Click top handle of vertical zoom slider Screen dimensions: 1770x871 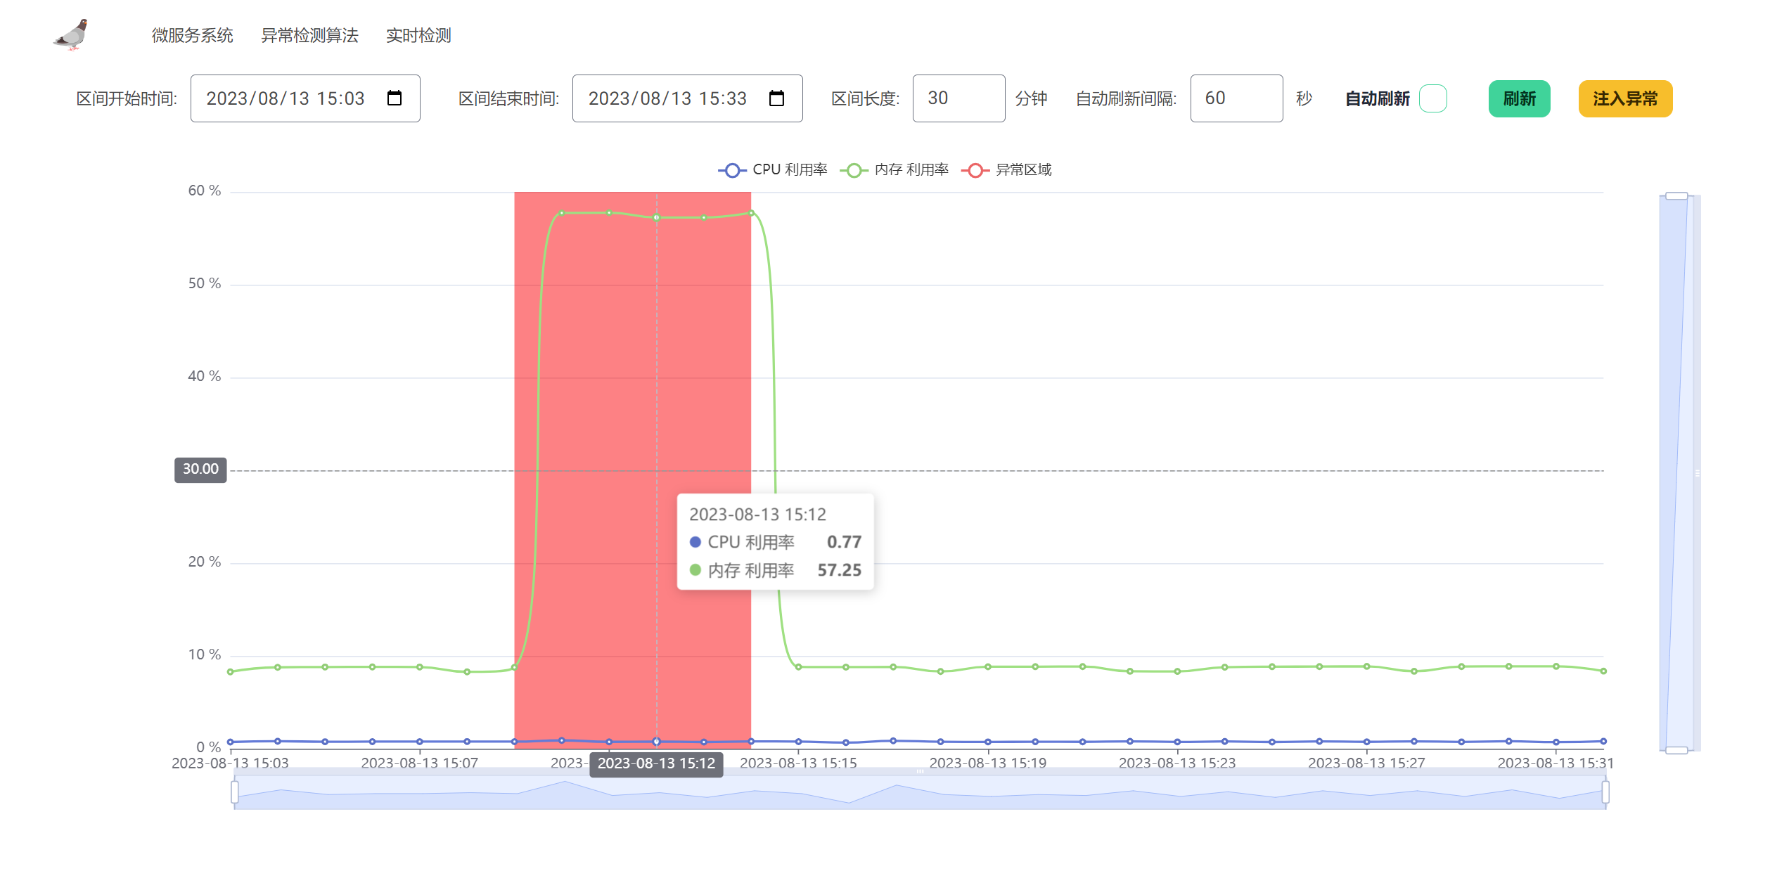1676,195
